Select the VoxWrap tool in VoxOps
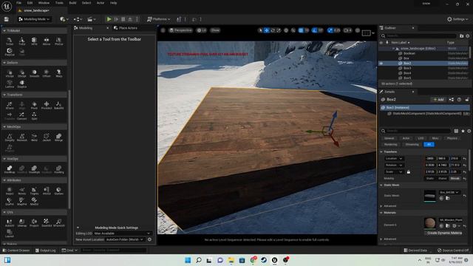The height and width of the screenshot is (266, 473). (x=10, y=170)
